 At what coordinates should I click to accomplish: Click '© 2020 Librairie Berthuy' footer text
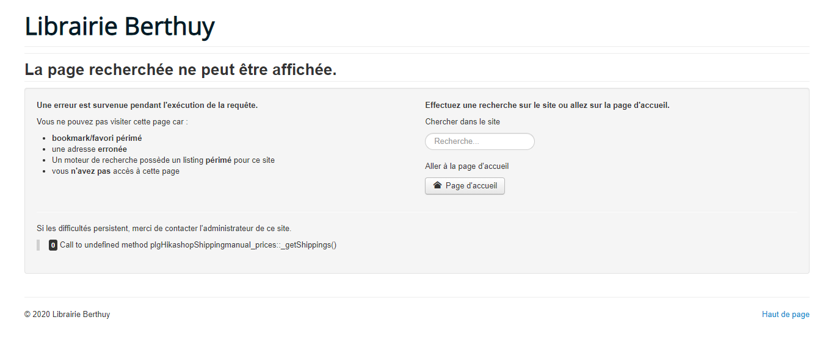(67, 315)
